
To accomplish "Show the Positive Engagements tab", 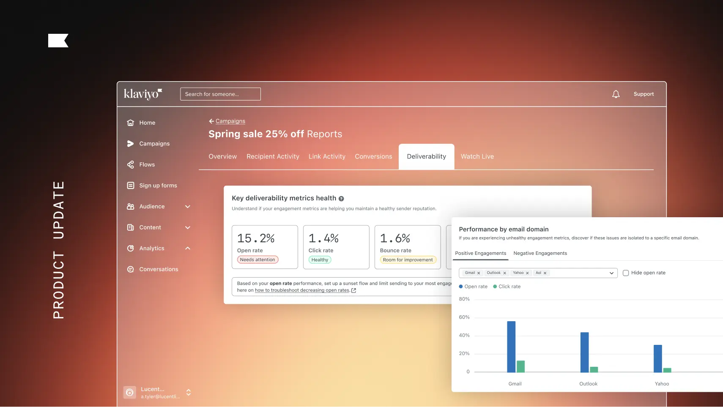I will [480, 253].
